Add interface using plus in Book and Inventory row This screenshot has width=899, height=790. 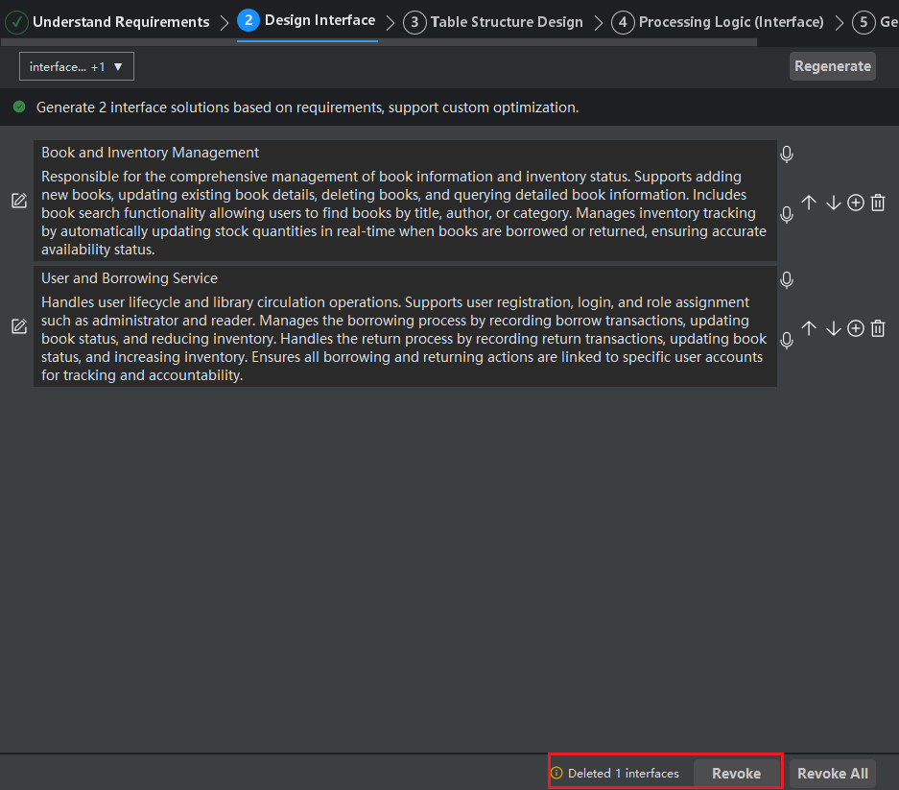pyautogui.click(x=855, y=203)
